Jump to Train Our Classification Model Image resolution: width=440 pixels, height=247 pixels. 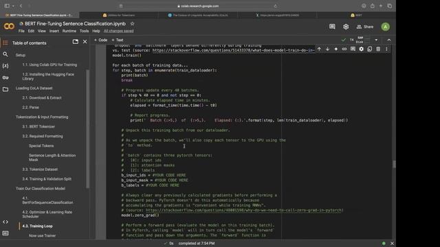tap(41, 189)
